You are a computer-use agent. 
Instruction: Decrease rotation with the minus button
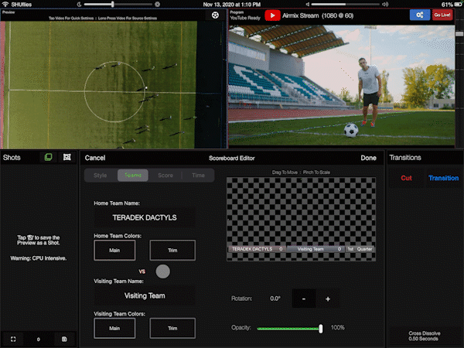(x=304, y=299)
